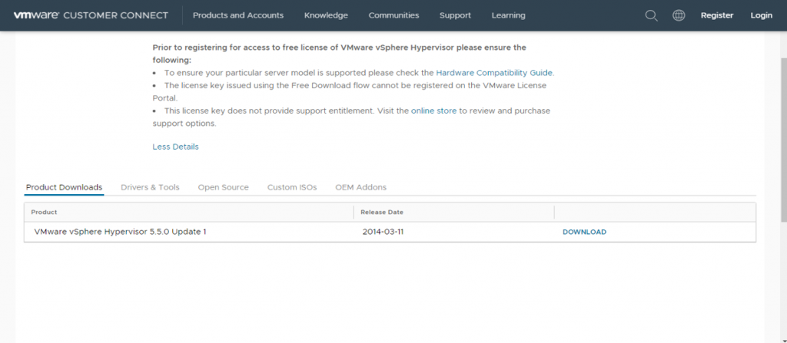
Task: Click the Login link
Action: 761,15
